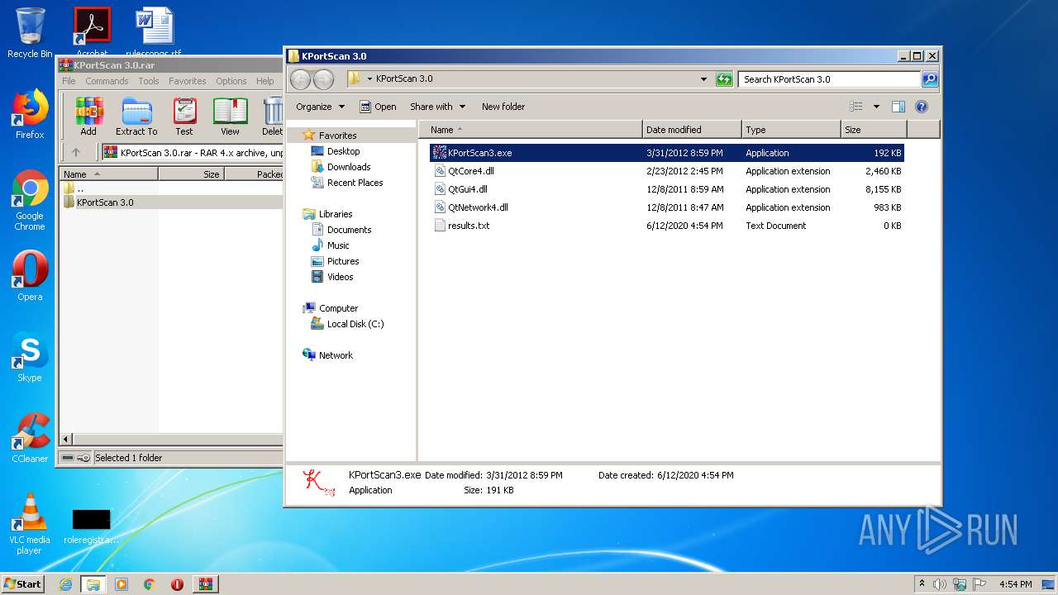Open the Organize dropdown menu

(320, 107)
